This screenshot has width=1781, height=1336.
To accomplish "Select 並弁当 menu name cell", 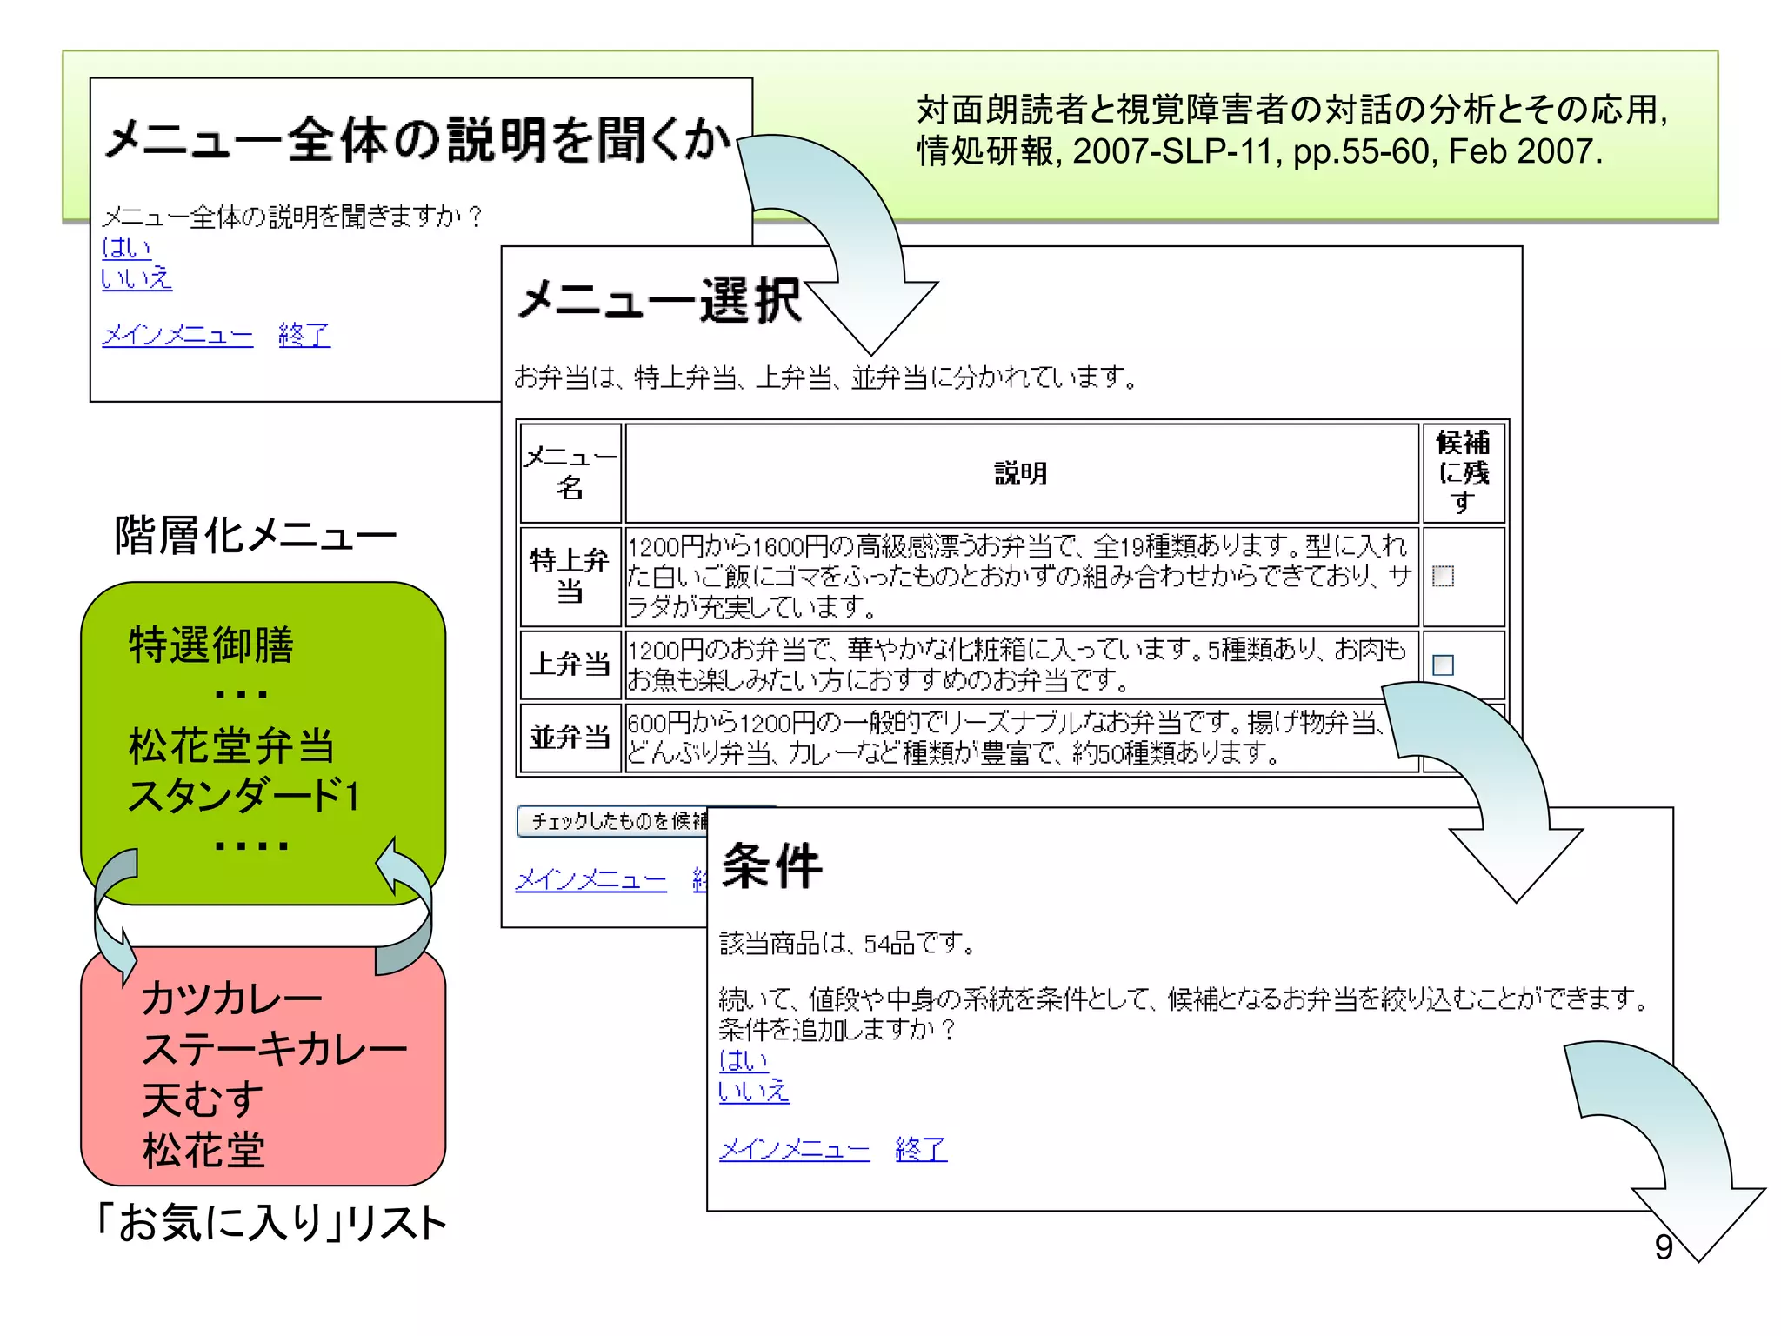I will click(x=570, y=738).
